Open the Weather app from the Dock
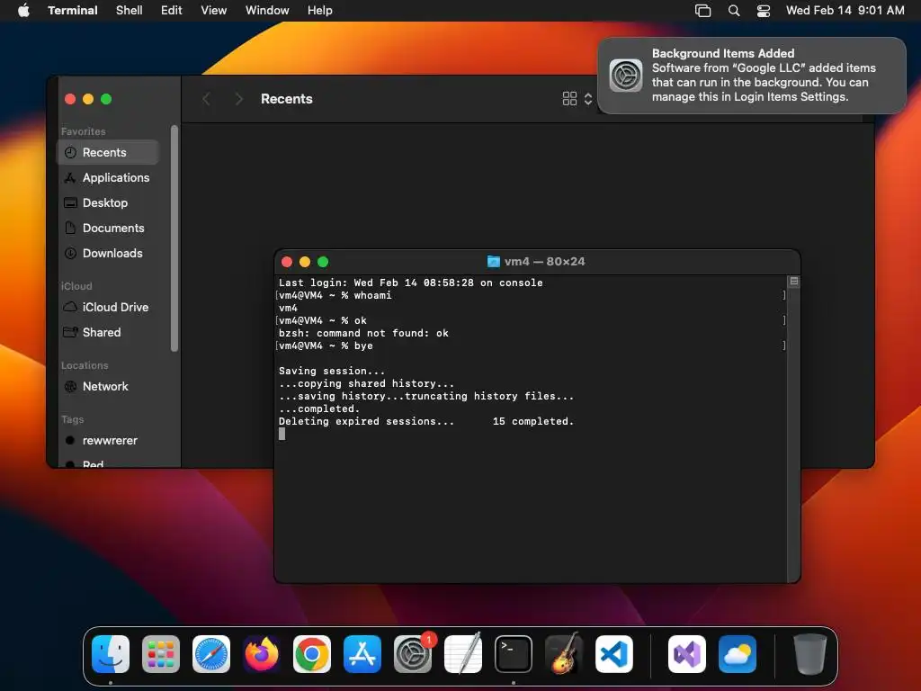This screenshot has width=921, height=691. click(738, 654)
